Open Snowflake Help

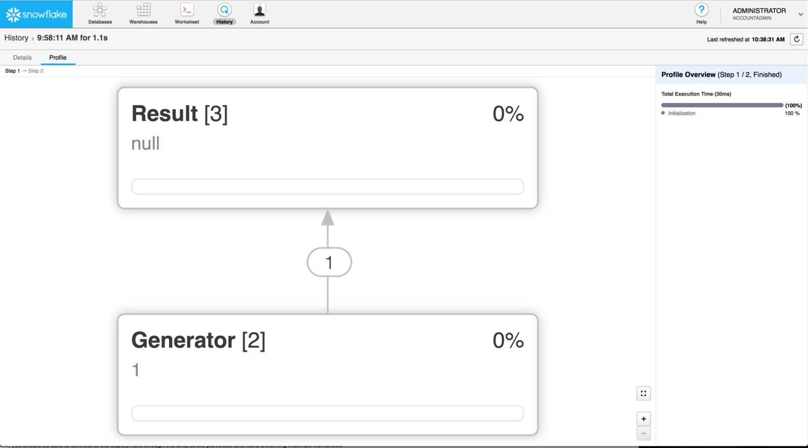tap(701, 14)
